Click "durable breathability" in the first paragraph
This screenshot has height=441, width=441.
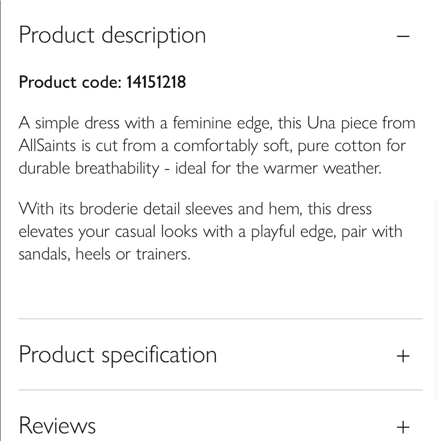[89, 169]
